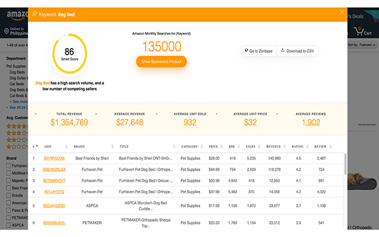
Task: Click Show Sponsored Product button
Action: coord(161,62)
